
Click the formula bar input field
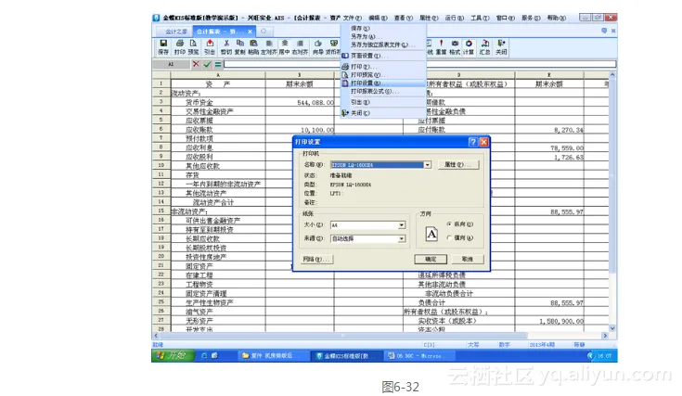tap(419, 64)
